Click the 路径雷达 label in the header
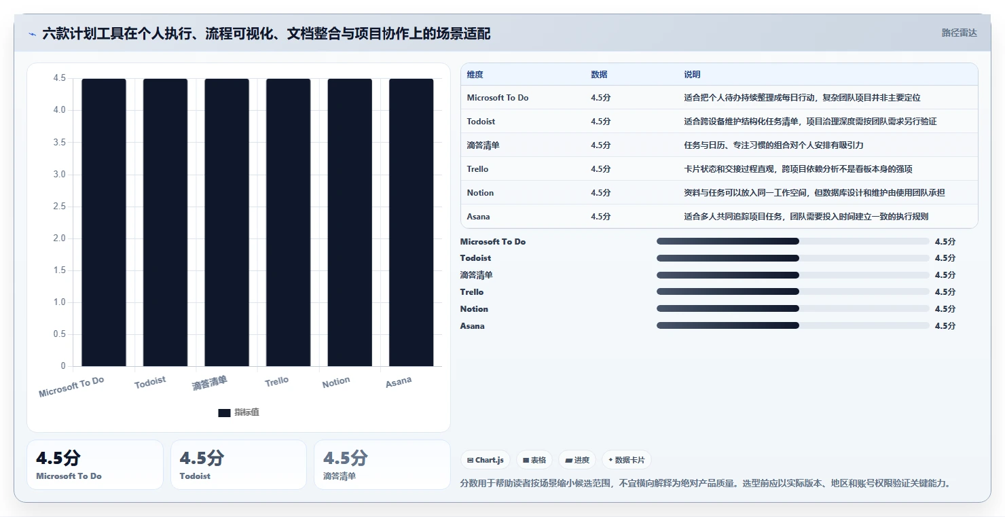The width and height of the screenshot is (1005, 517). 959,33
